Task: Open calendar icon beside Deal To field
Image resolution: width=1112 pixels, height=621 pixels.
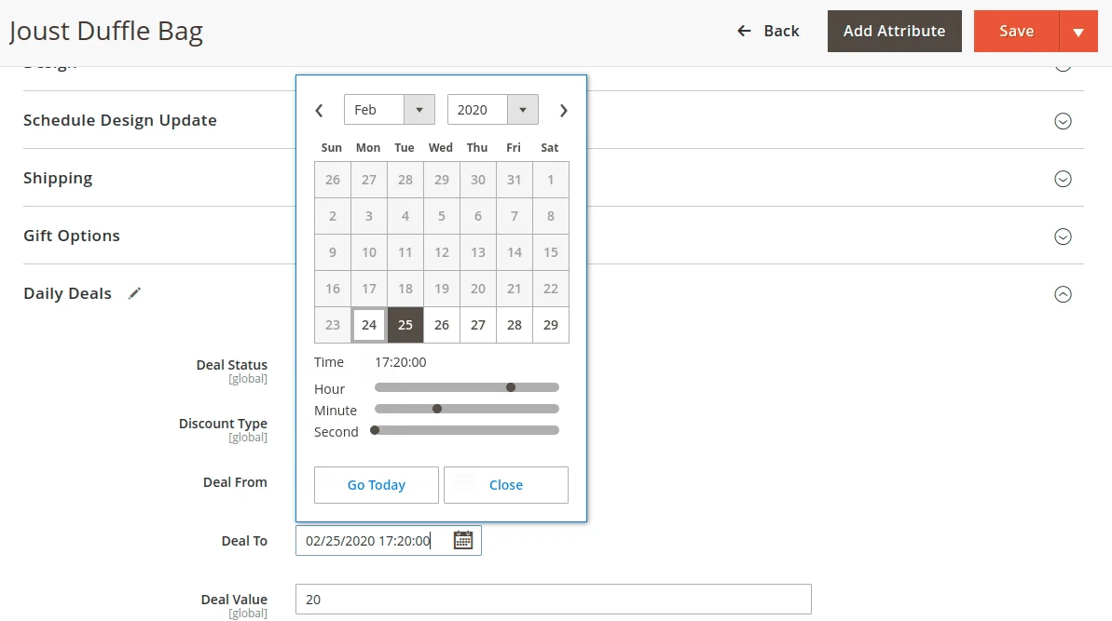Action: click(x=463, y=540)
